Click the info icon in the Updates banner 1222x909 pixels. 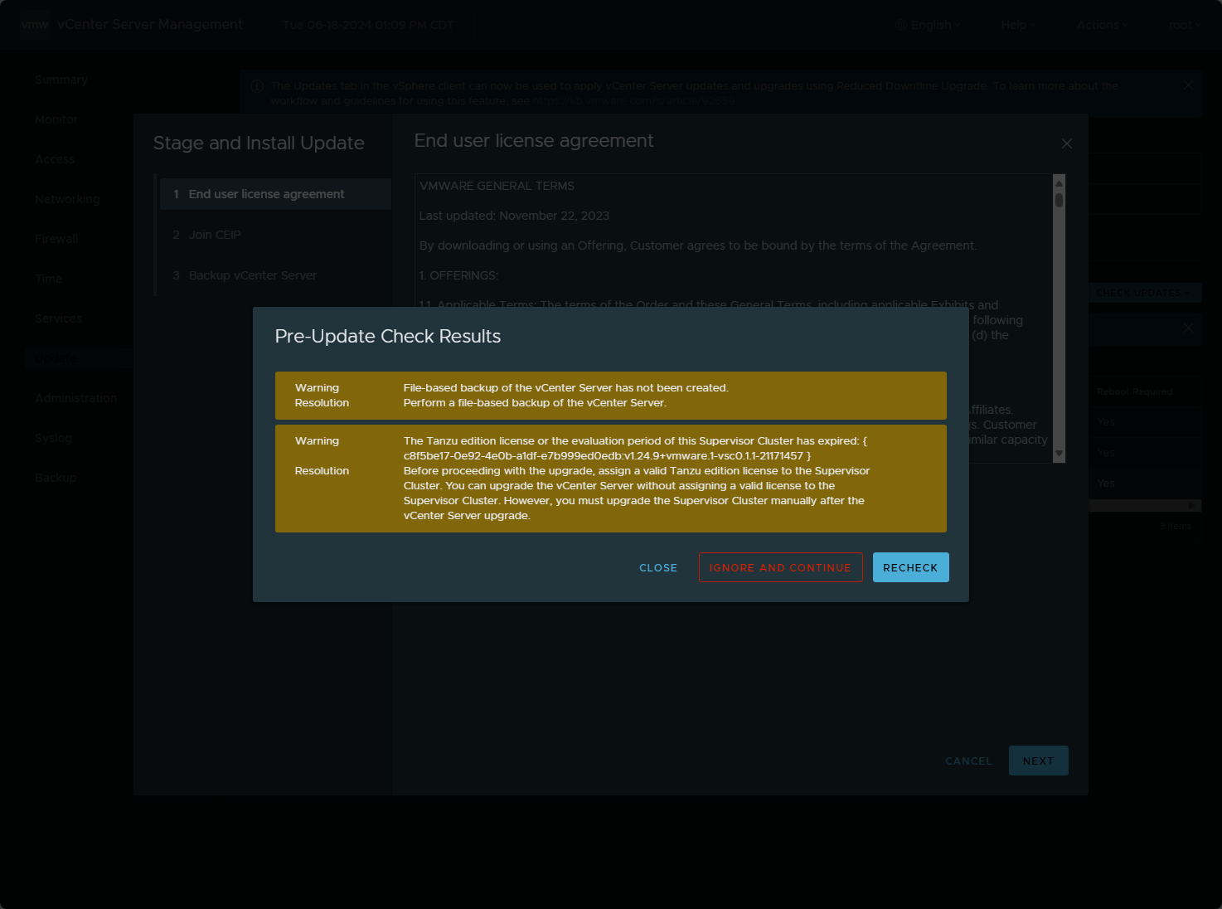(257, 86)
